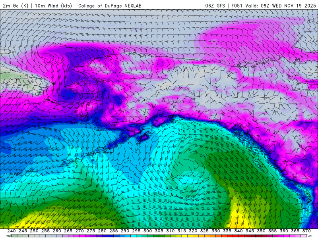
Task: Select the 265 colorbar scale label
Action: [68, 231]
